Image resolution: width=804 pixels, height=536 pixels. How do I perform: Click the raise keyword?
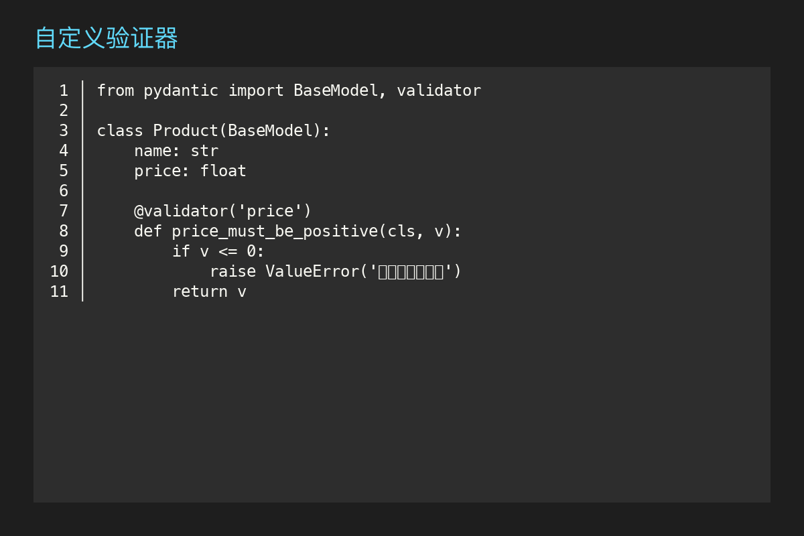[x=232, y=271]
